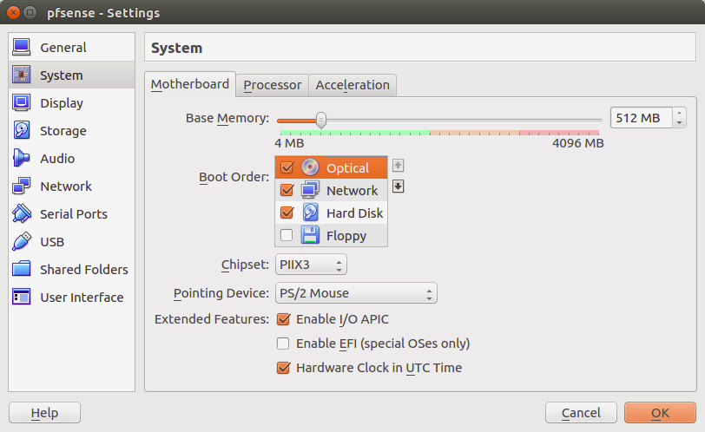The height and width of the screenshot is (432, 705).
Task: Check Enable EFI (special OSes only)
Action: click(x=283, y=344)
